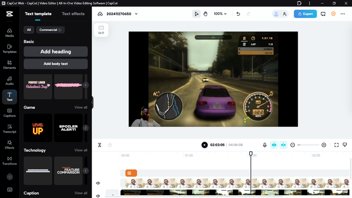Click the Add body text button

click(x=55, y=64)
